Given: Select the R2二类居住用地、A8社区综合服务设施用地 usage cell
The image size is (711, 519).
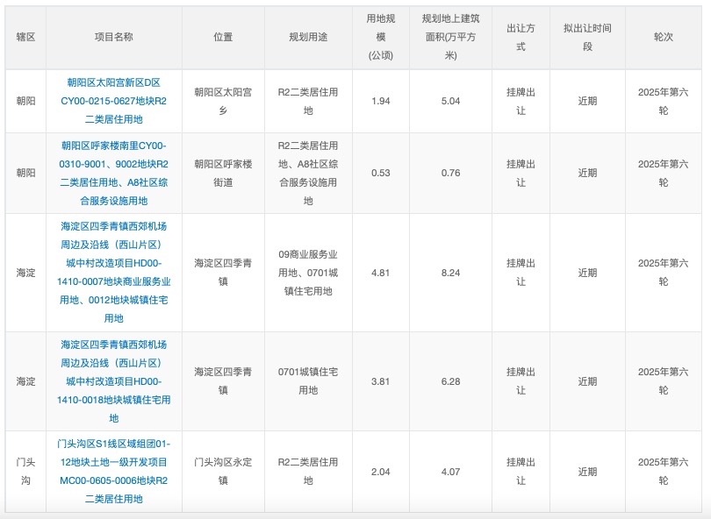Looking at the screenshot, I should (x=308, y=173).
